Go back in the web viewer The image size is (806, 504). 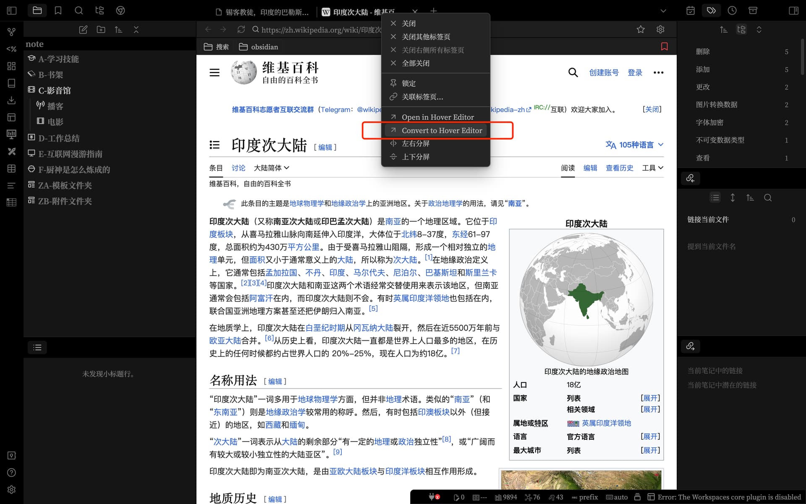[208, 29]
